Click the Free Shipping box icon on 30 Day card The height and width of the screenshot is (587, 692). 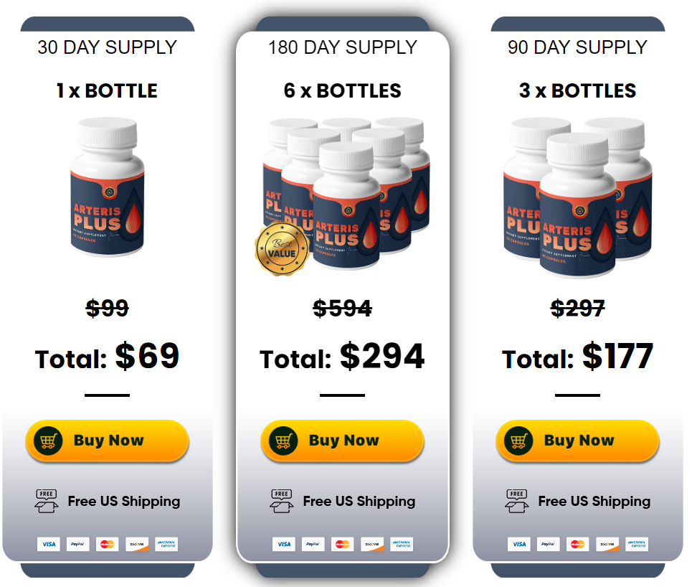tap(46, 500)
